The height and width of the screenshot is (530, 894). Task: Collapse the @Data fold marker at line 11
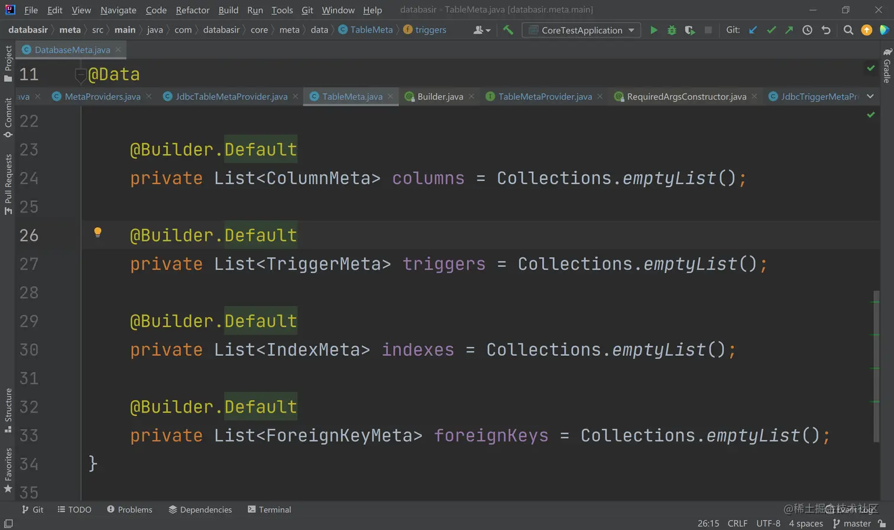coord(81,75)
